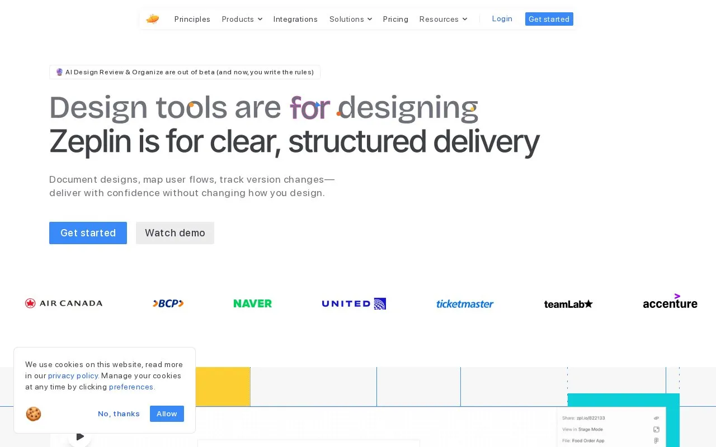Decline cookies with No, thanks
Viewport: 716px width, 447px height.
click(x=119, y=413)
